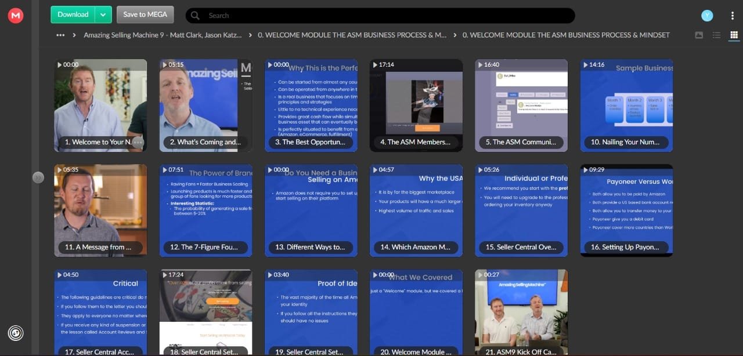743x356 pixels.
Task: Open video 12. The 7-Figure Fou...
Action: (206, 210)
